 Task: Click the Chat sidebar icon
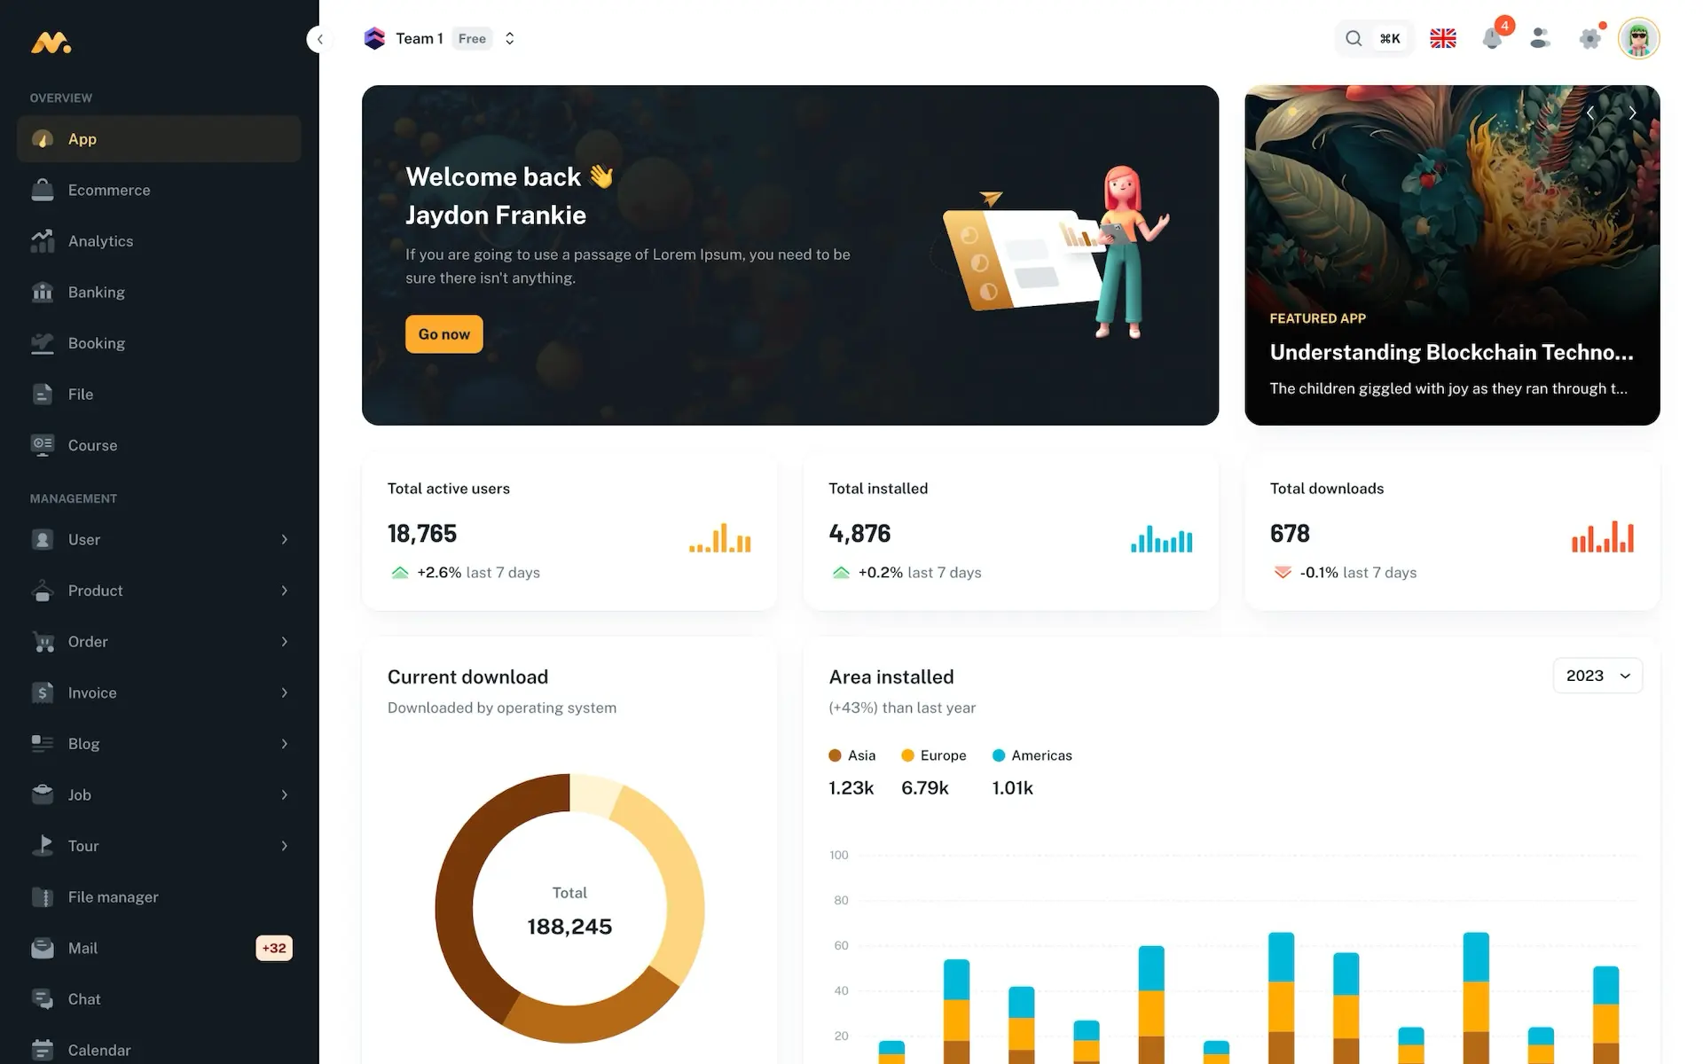(43, 999)
